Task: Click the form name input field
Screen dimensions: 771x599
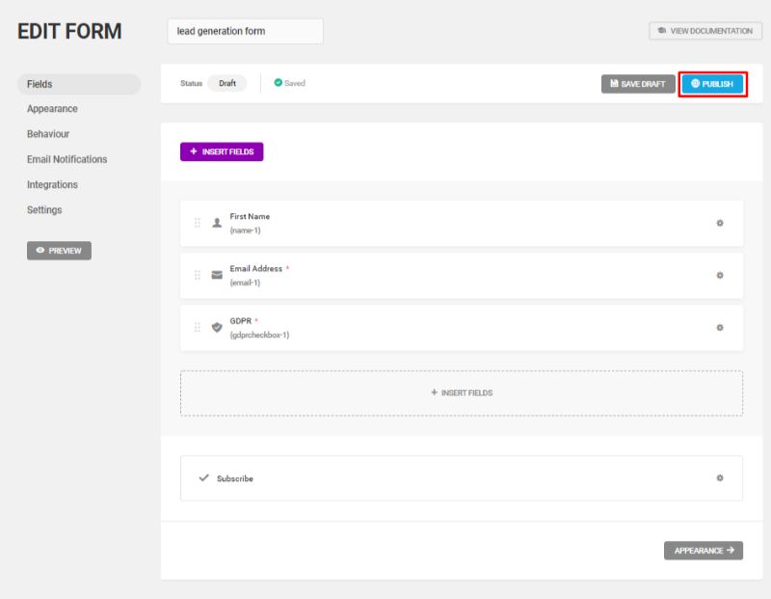Action: 246,31
